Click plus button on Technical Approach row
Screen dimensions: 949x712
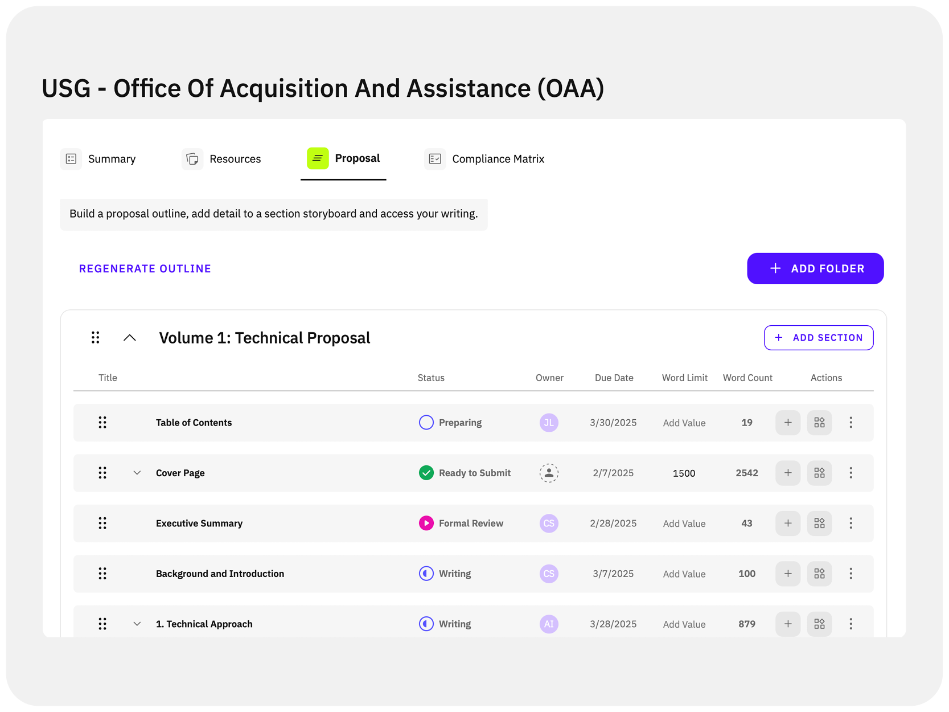coord(788,624)
